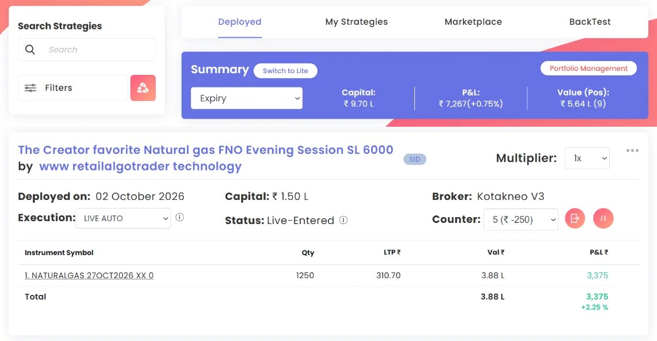Click the LTP value 310.70
The image size is (657, 341).
pyautogui.click(x=388, y=276)
